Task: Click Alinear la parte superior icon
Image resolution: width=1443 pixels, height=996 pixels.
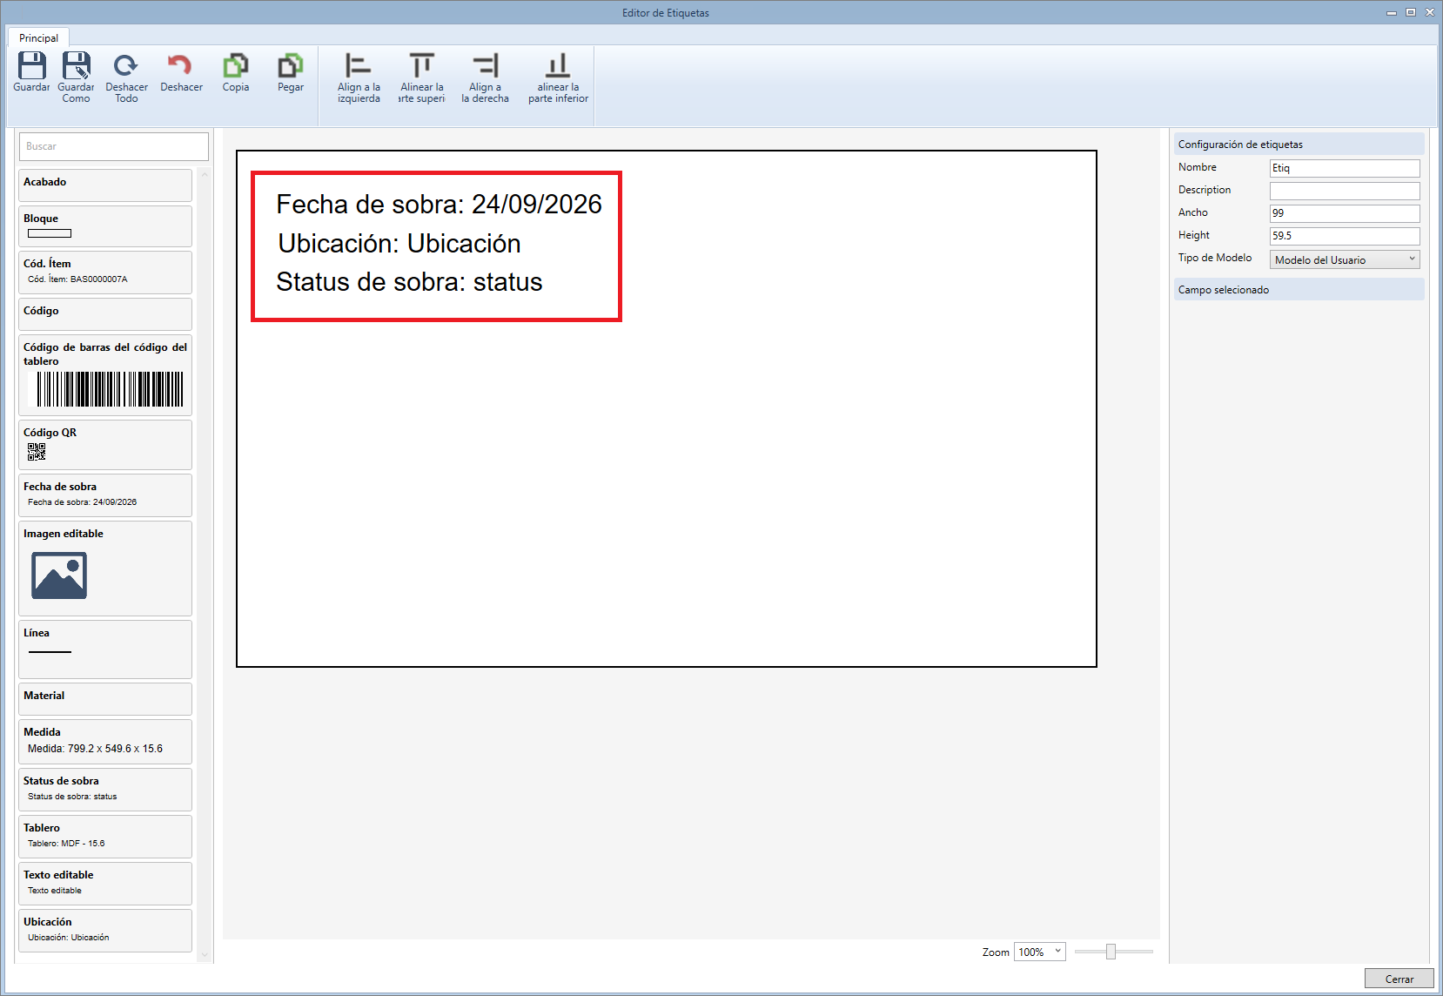Action: pos(422,65)
